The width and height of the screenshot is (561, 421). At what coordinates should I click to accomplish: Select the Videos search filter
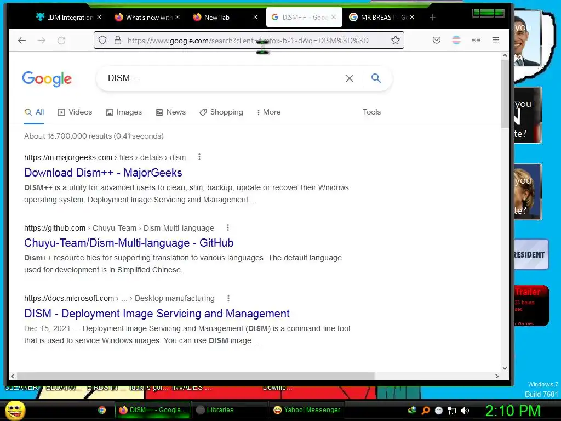(x=75, y=112)
